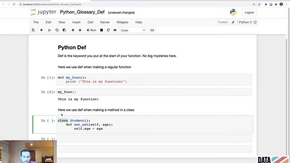Image resolution: width=290 pixels, height=163 pixels.
Task: Click the In [1]: prompt
Action: pos(48,77)
